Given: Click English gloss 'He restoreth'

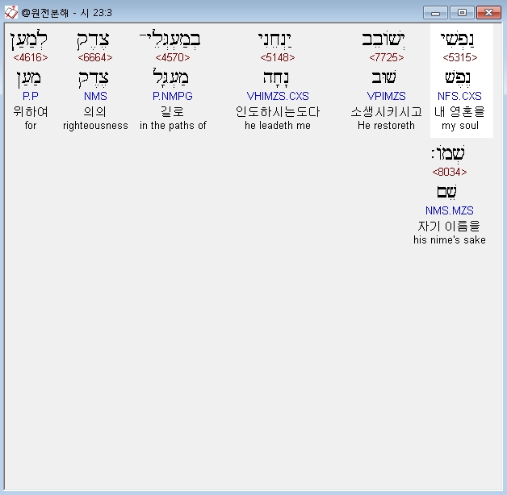Looking at the screenshot, I should (x=386, y=125).
